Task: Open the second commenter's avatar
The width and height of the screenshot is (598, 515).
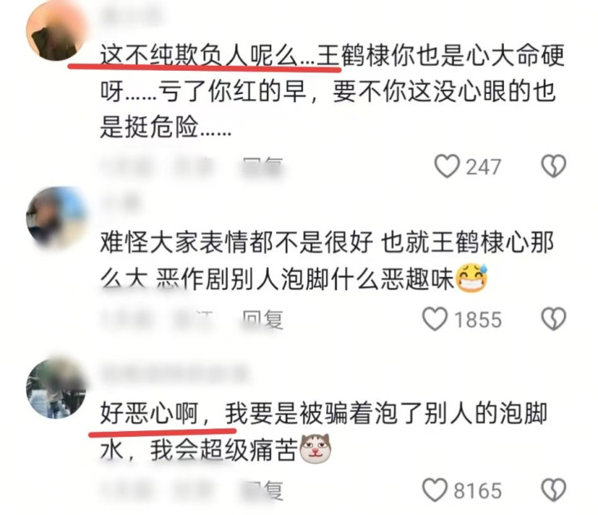Action: coord(56,216)
